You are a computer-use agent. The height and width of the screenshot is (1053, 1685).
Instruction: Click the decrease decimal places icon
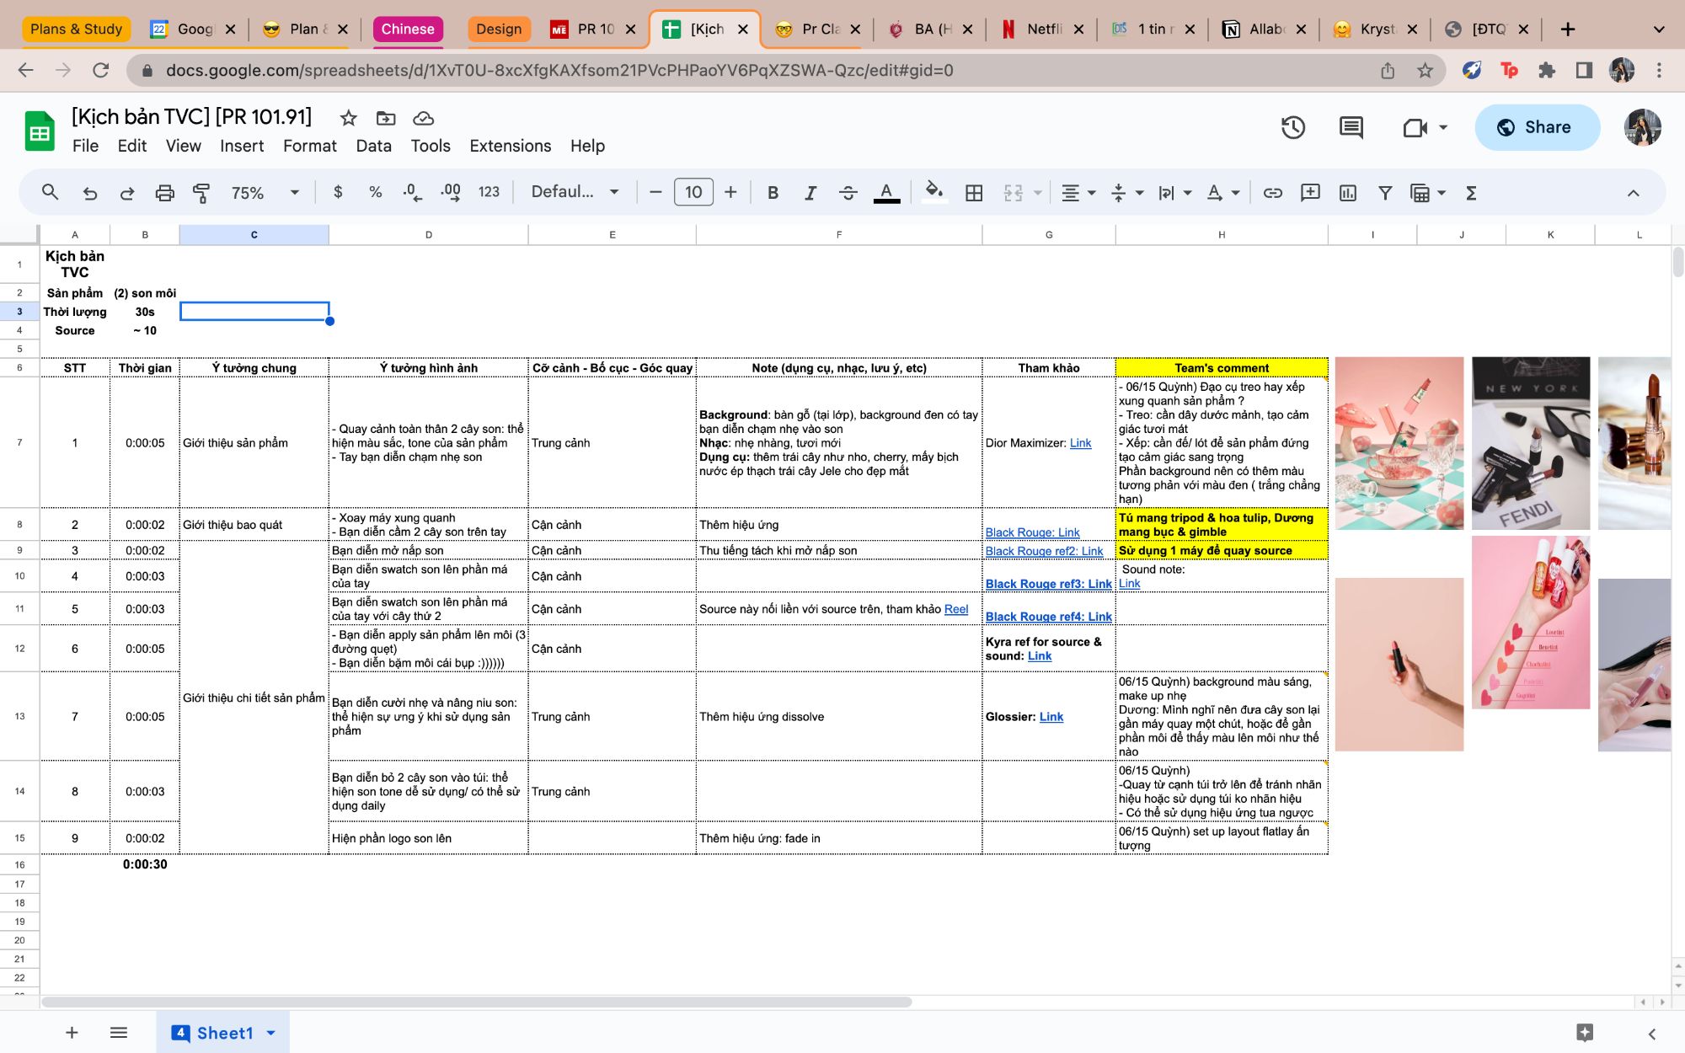coord(412,193)
